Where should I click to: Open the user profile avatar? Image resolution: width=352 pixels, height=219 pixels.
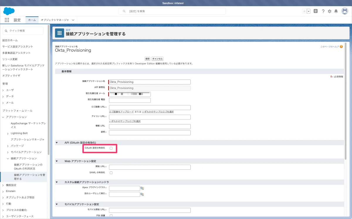click(x=345, y=11)
